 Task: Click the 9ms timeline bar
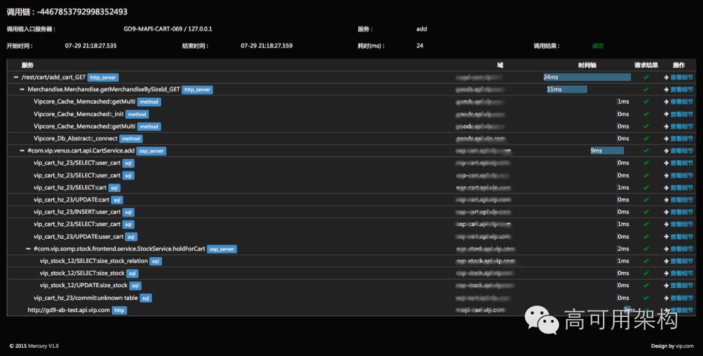[x=607, y=151]
